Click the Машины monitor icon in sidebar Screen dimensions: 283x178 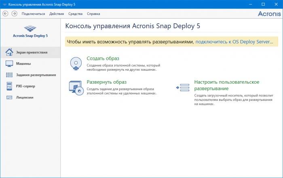tap(9, 63)
